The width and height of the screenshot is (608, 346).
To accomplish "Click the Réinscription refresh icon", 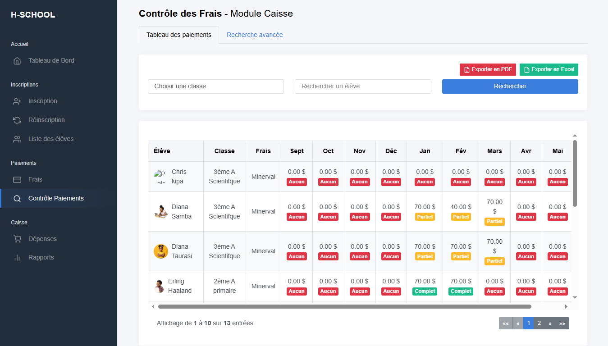I will coord(17,120).
